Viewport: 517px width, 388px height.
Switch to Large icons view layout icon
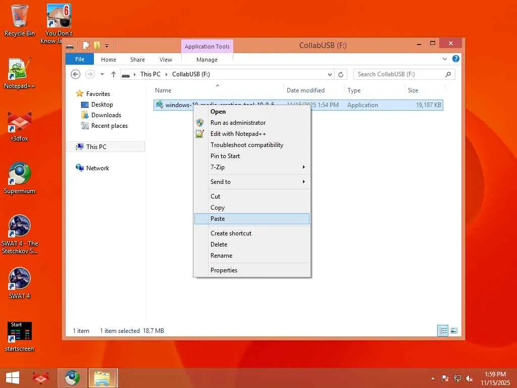tap(454, 330)
